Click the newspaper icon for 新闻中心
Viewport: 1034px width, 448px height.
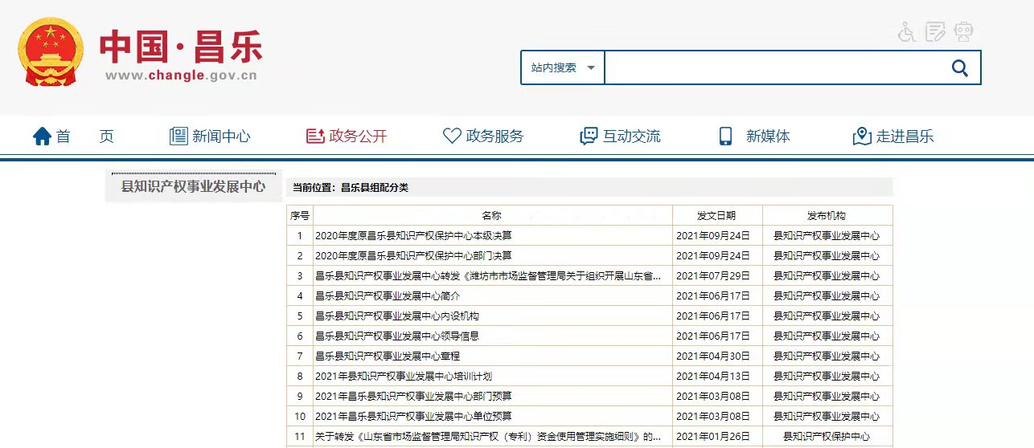pos(178,136)
